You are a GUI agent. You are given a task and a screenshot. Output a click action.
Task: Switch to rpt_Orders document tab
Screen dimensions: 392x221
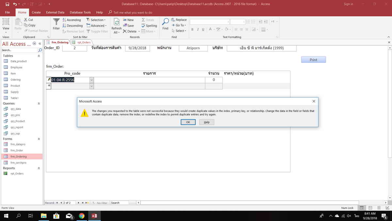coord(82,42)
